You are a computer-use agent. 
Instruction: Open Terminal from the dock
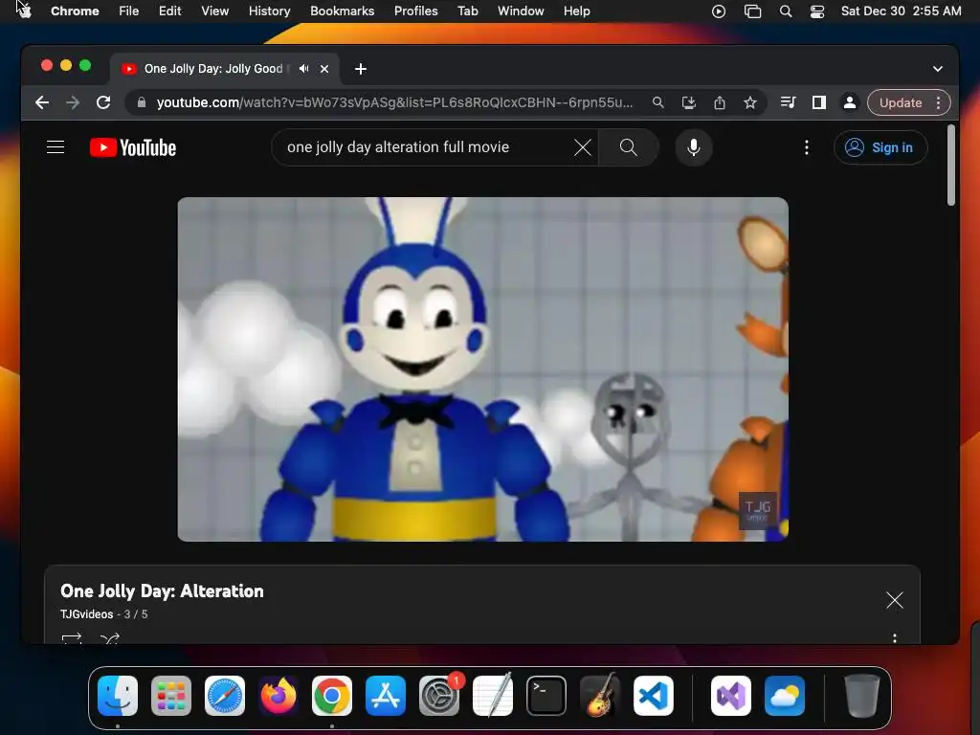(546, 696)
